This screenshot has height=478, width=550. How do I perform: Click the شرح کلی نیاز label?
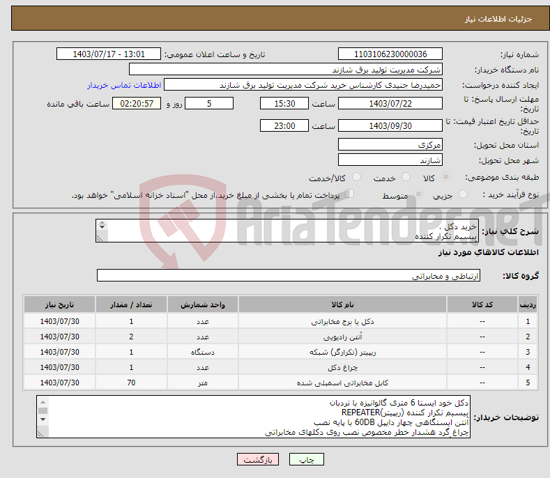(x=510, y=231)
